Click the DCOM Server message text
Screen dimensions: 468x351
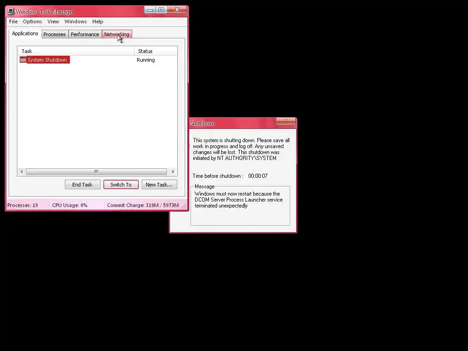[239, 200]
